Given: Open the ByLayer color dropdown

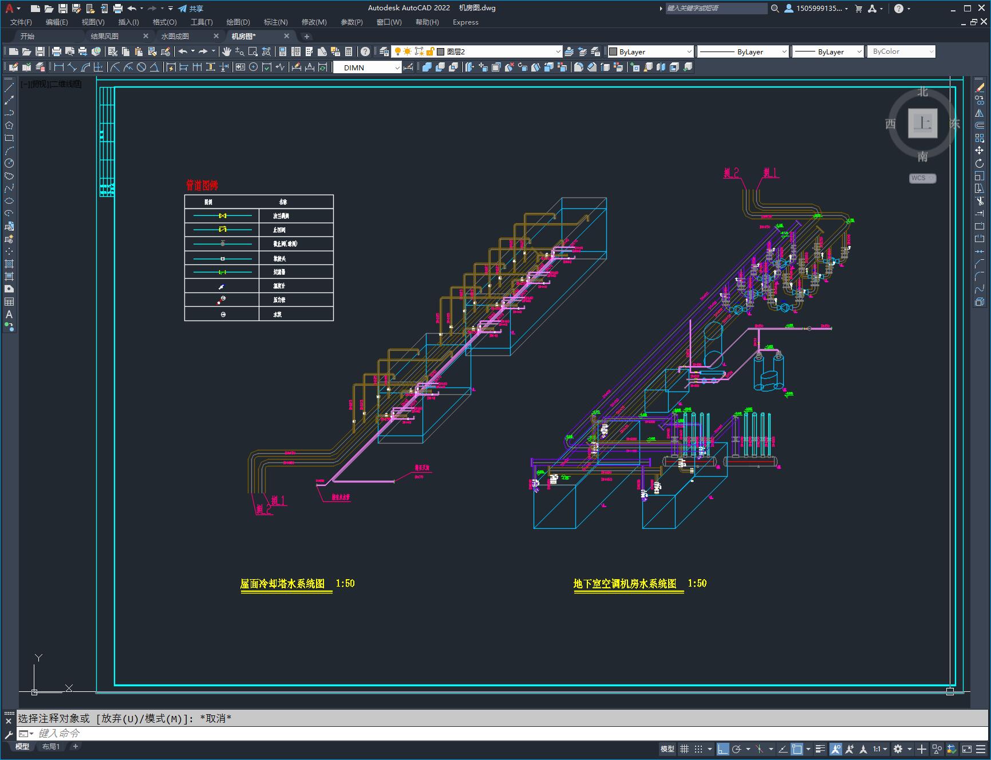Looking at the screenshot, I should point(650,52).
